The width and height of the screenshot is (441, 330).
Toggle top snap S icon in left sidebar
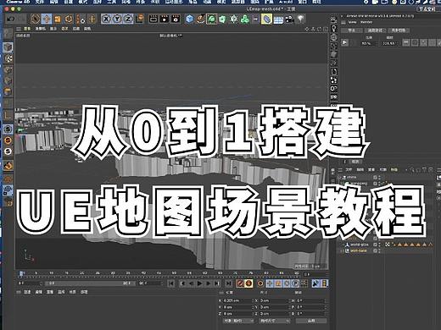(8, 129)
